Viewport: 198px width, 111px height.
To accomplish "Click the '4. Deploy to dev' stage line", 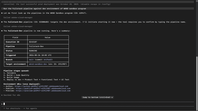I will [x=36, y=80].
